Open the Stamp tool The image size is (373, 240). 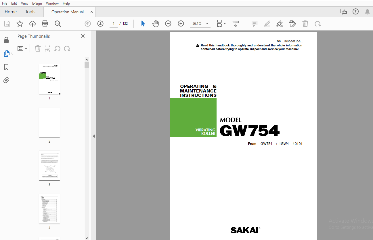[292, 24]
